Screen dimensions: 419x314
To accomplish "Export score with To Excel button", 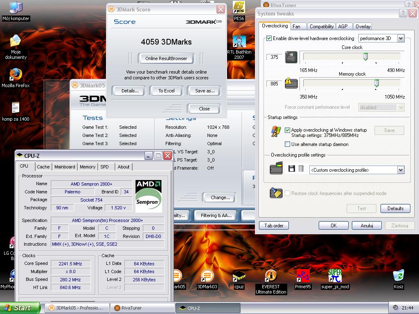I will coord(167,91).
